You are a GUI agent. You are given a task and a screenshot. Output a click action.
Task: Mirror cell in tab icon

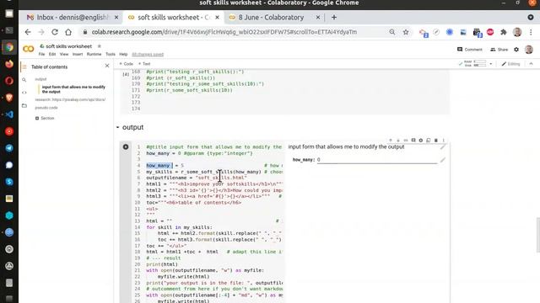429,141
